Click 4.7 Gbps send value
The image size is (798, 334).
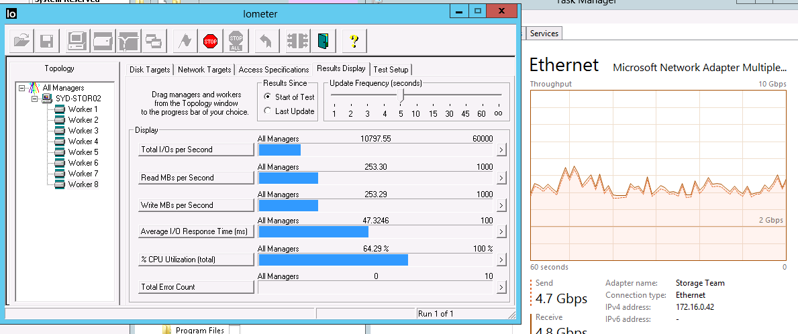[561, 298]
